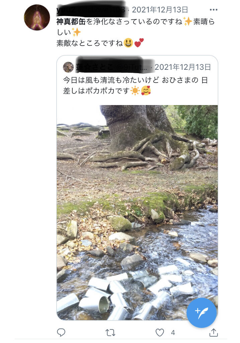Tap the sparkle emoji after 素晴らしい
Screen dimensions: 240x343
pos(76,32)
